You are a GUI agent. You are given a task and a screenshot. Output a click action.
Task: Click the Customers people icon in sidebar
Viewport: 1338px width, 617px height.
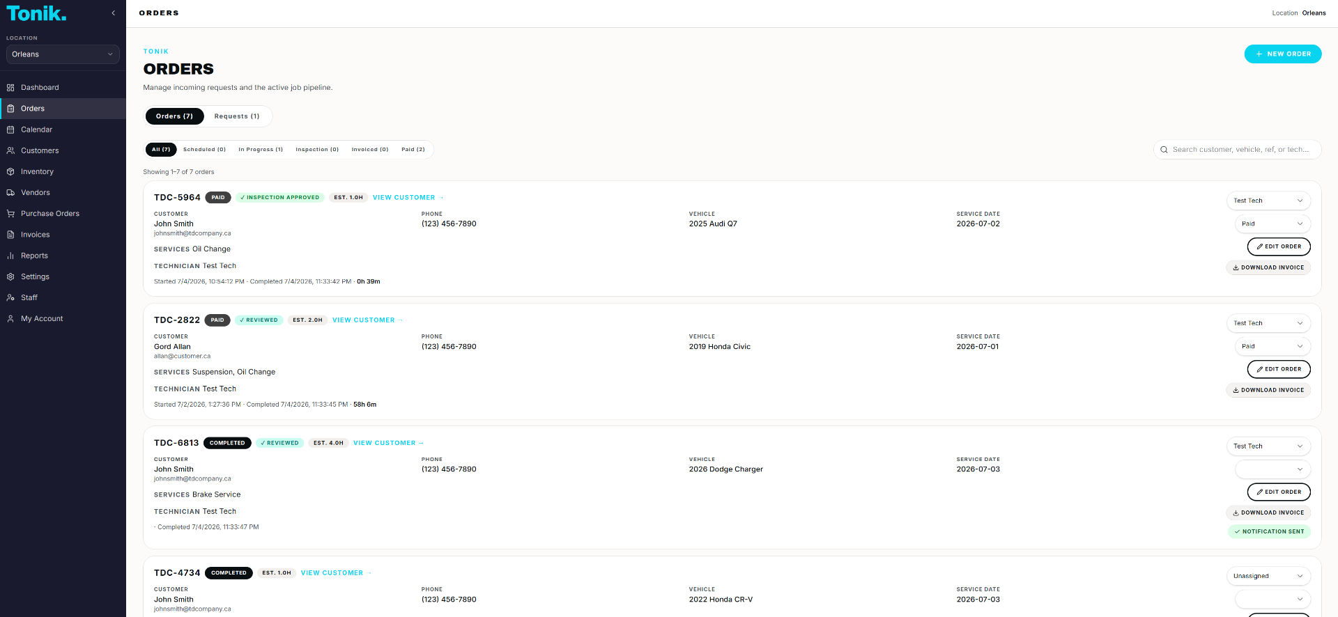tap(10, 150)
